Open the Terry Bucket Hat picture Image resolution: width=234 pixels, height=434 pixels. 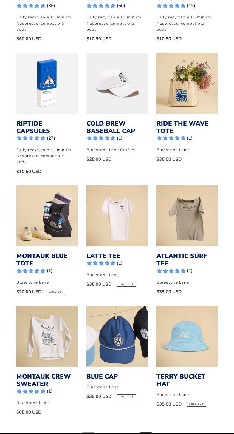pyautogui.click(x=187, y=336)
